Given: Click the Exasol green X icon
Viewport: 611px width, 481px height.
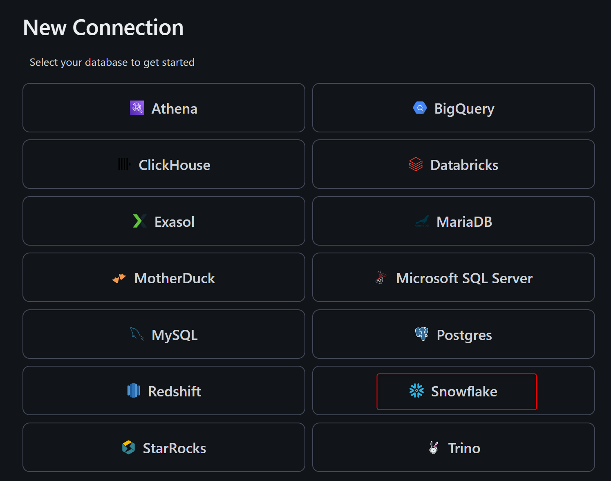Looking at the screenshot, I should click(139, 221).
